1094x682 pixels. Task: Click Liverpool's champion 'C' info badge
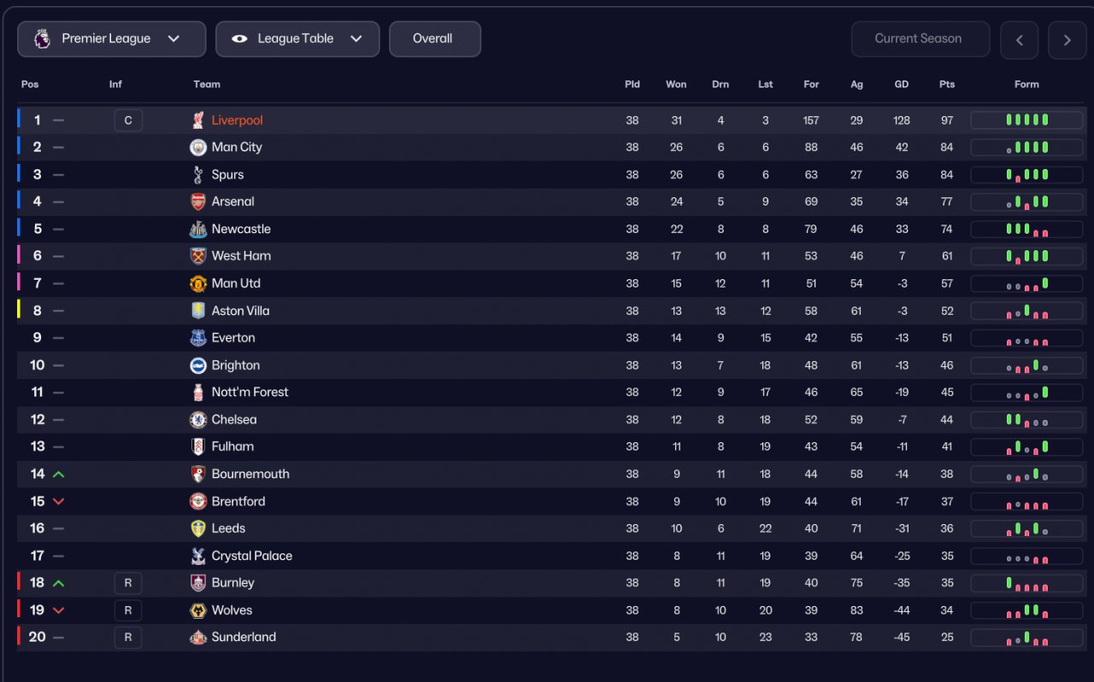(x=128, y=120)
